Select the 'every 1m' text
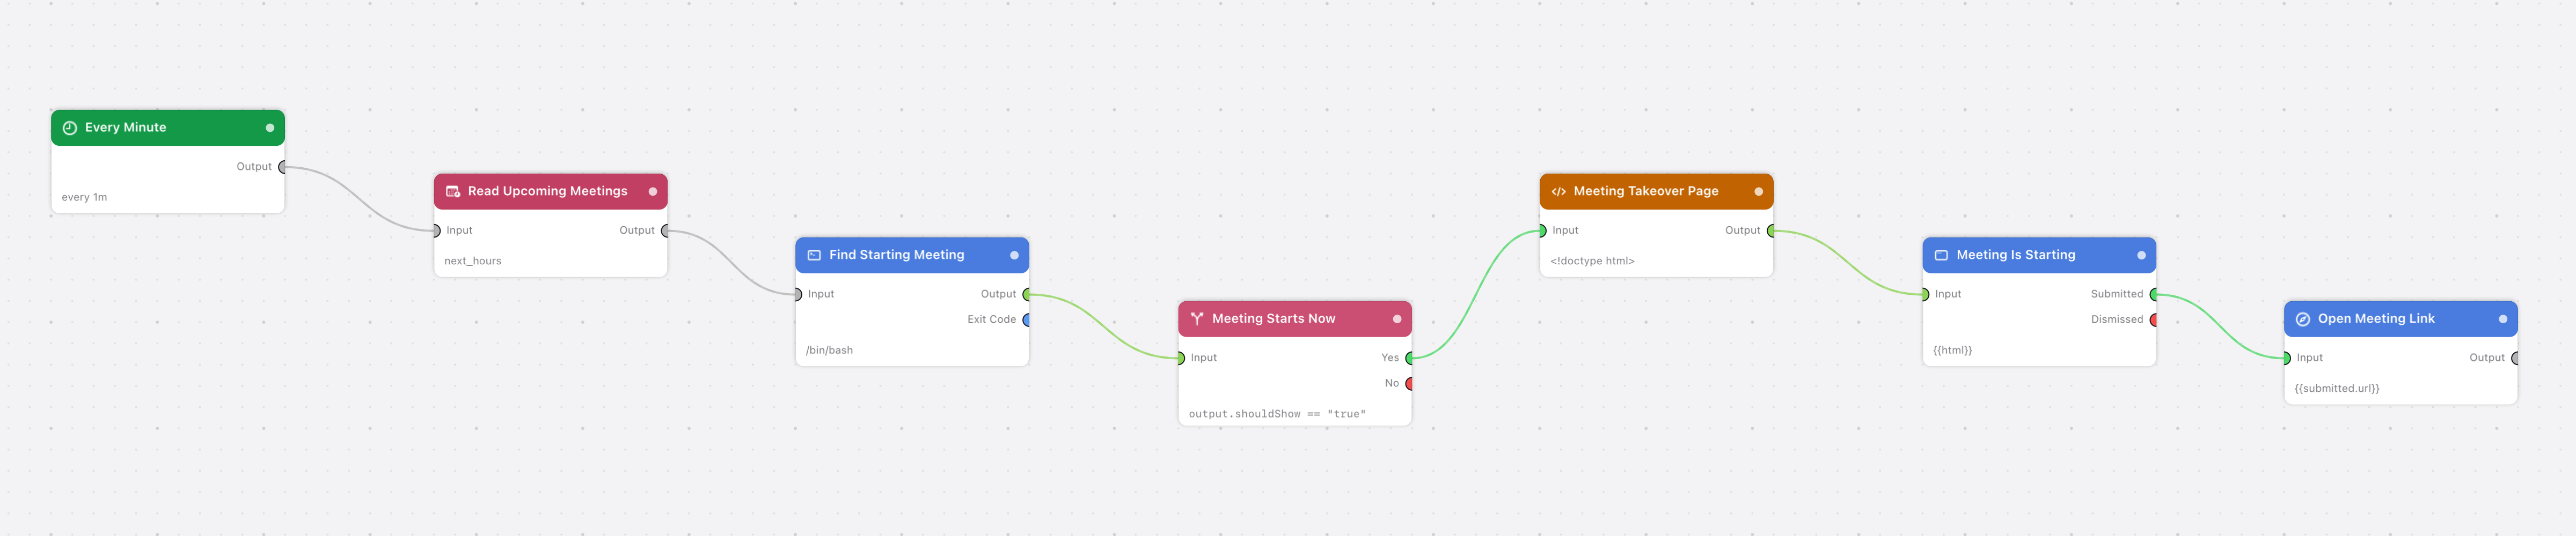 pyautogui.click(x=84, y=198)
